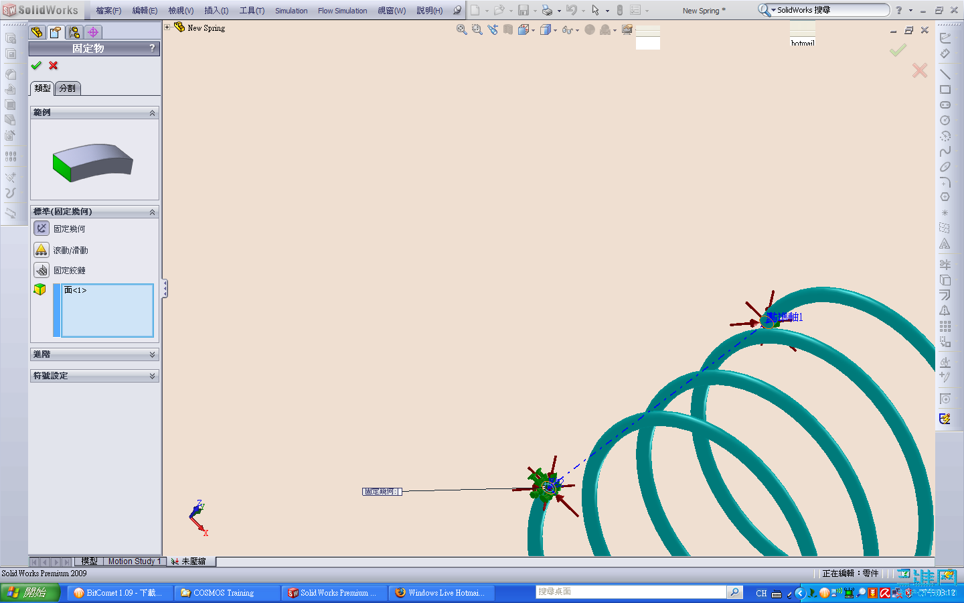Open help for the 固定物 panel
The height and width of the screenshot is (603, 964).
point(152,48)
